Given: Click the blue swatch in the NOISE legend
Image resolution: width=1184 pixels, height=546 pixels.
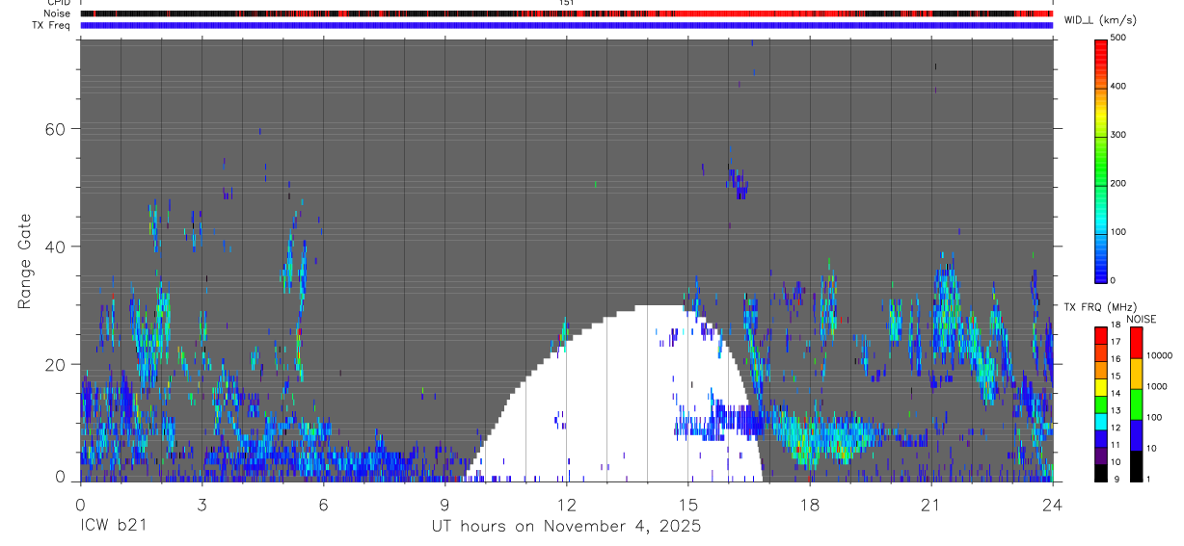Looking at the screenshot, I should [1136, 434].
